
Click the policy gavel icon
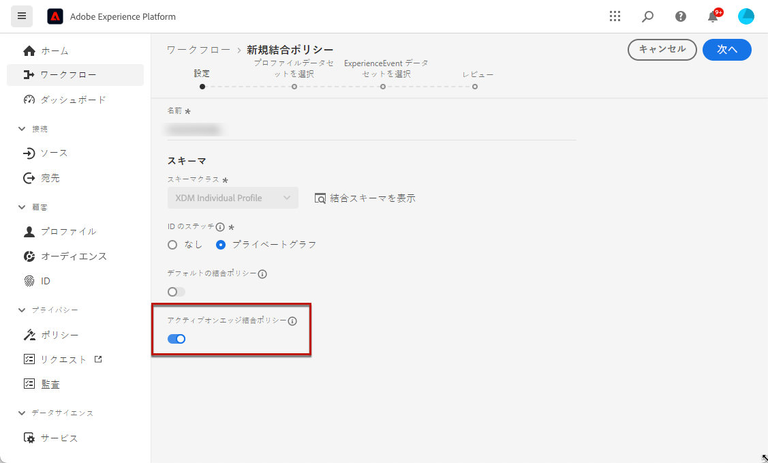pyautogui.click(x=29, y=335)
